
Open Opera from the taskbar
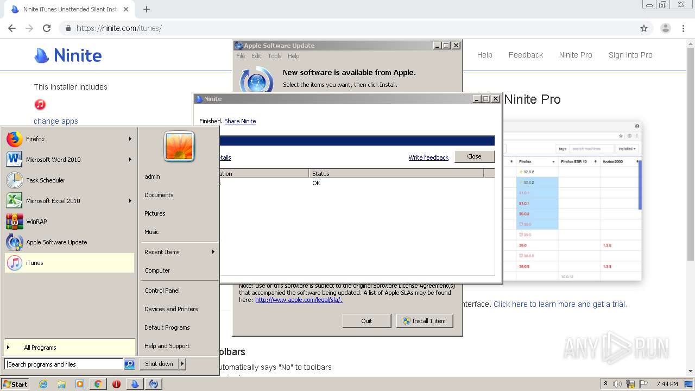116,384
